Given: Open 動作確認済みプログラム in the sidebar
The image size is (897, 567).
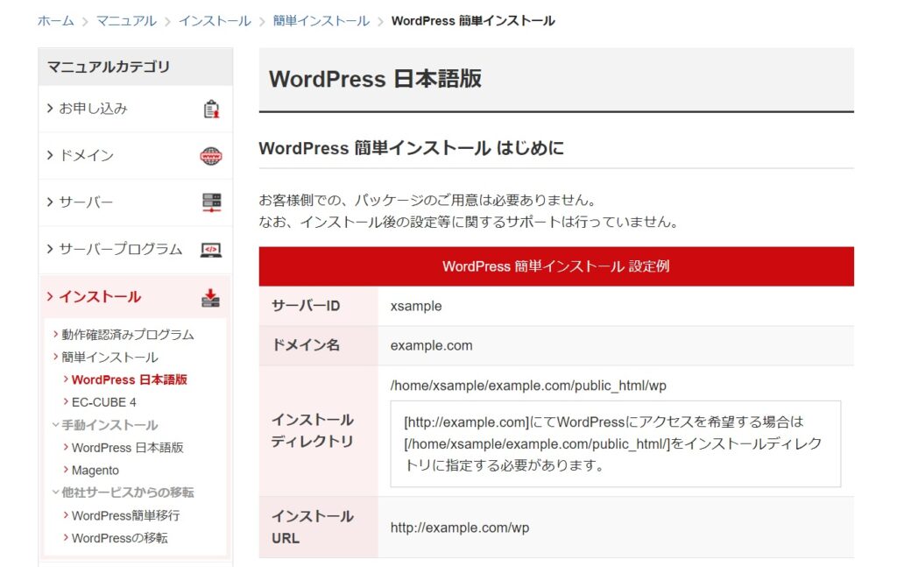Looking at the screenshot, I should pyautogui.click(x=128, y=335).
